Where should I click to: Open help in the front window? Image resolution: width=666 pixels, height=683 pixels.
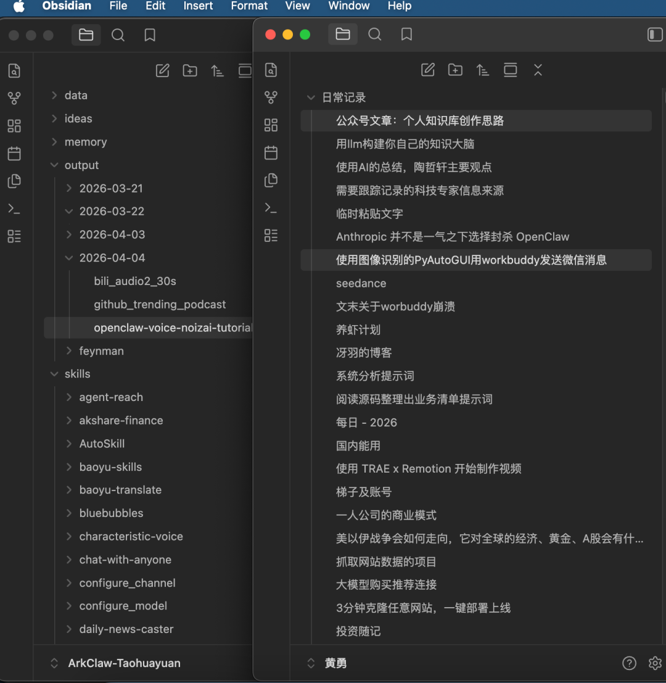[629, 663]
